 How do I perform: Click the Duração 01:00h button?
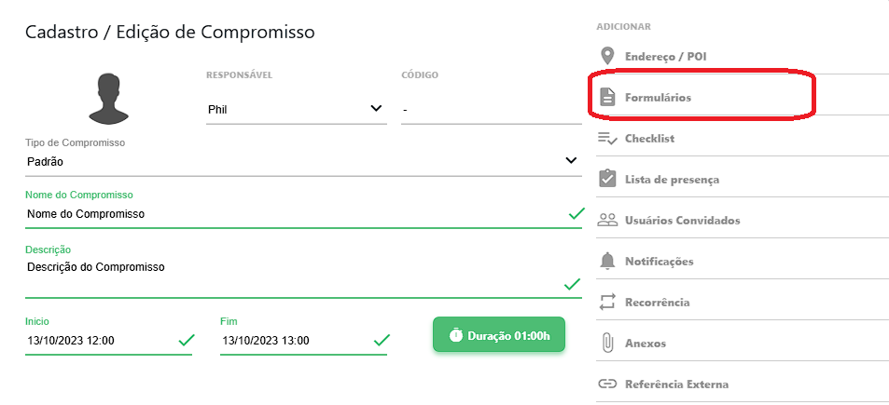(x=499, y=335)
